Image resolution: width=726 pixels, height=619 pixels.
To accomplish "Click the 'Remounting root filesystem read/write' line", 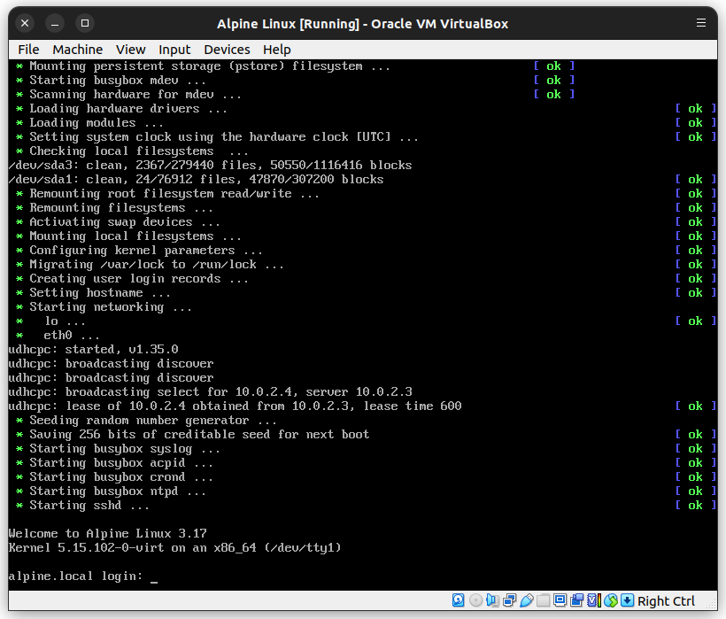I will click(x=167, y=194).
